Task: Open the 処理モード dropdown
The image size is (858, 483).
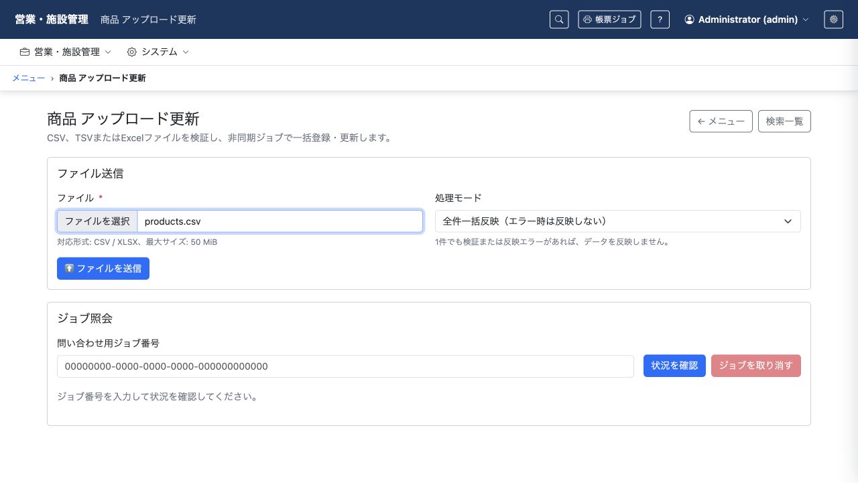Action: [x=617, y=221]
